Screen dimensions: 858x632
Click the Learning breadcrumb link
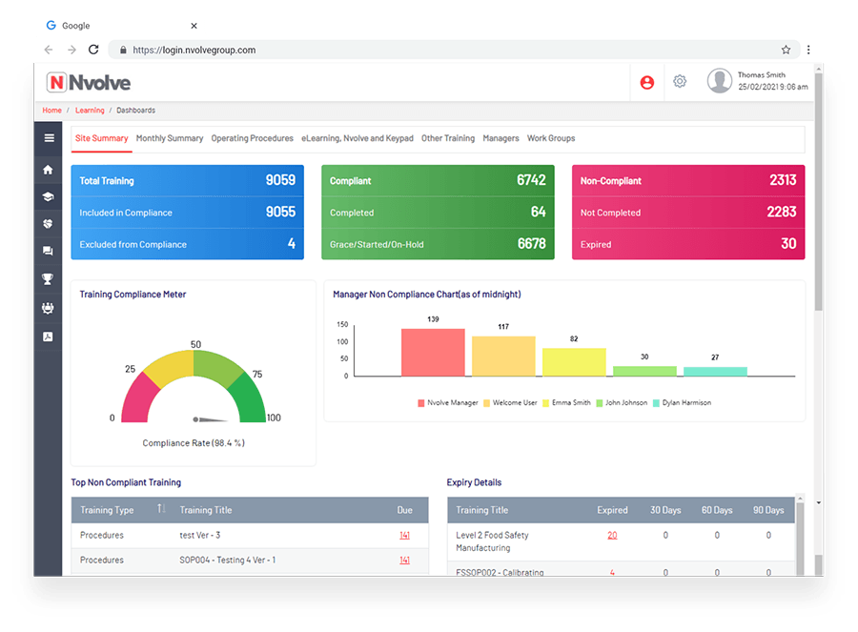(90, 111)
